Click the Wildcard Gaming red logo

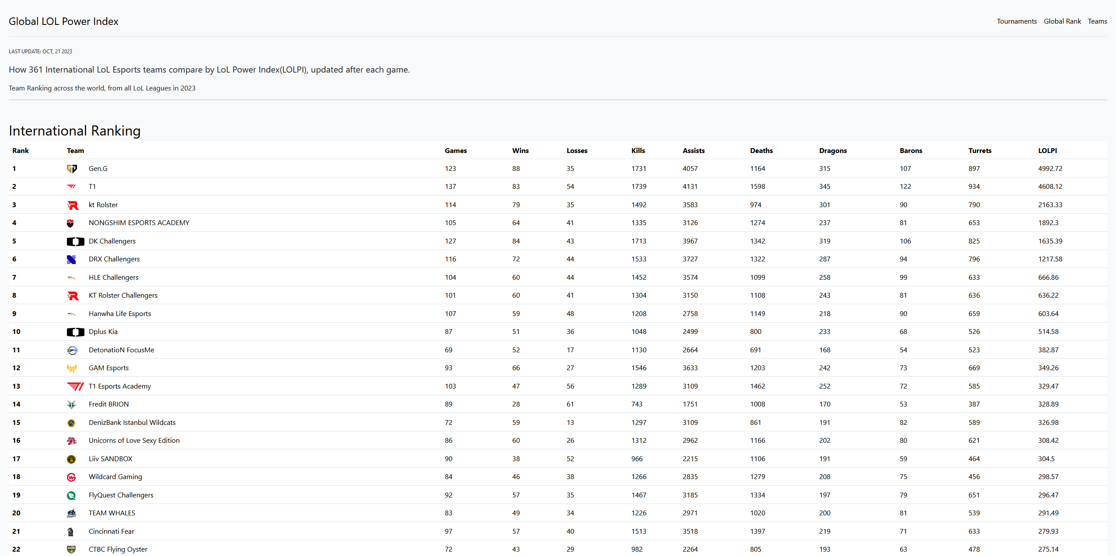[71, 477]
